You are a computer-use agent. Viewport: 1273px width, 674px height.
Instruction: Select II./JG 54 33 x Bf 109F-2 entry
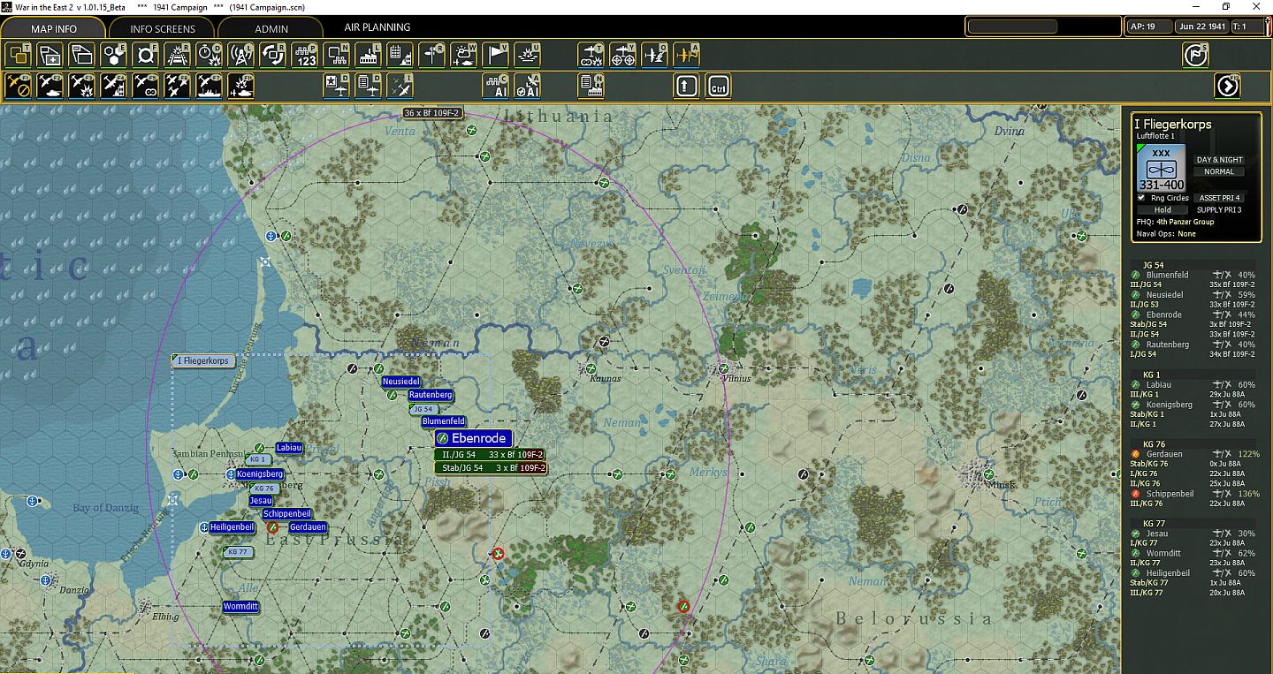pos(491,455)
